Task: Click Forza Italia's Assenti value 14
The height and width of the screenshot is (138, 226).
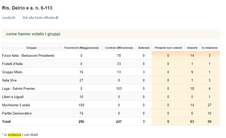Action: coord(192,55)
